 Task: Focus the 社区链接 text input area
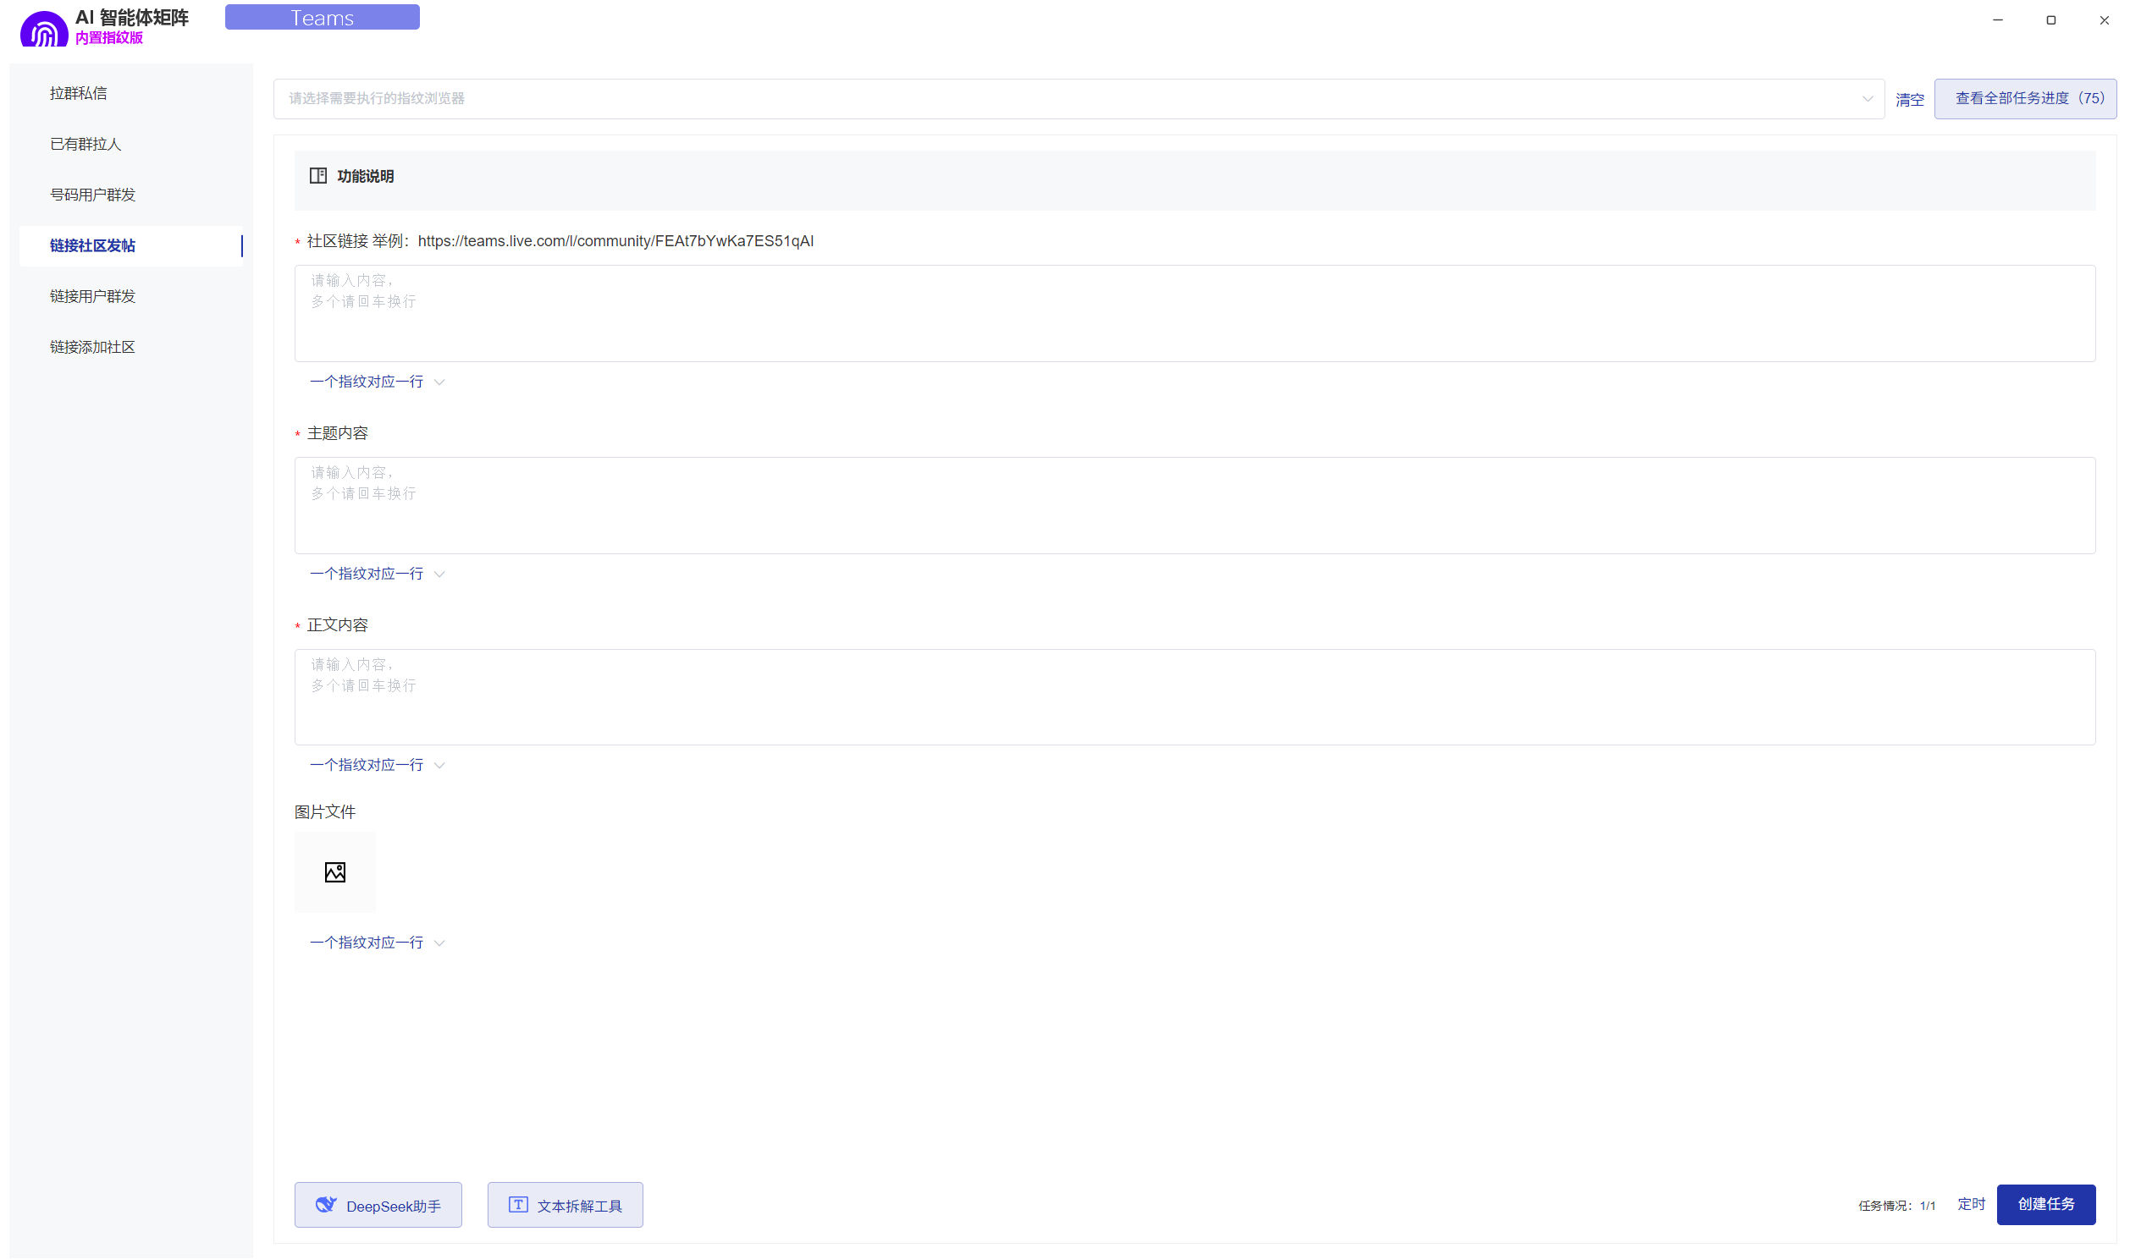[x=1194, y=313]
